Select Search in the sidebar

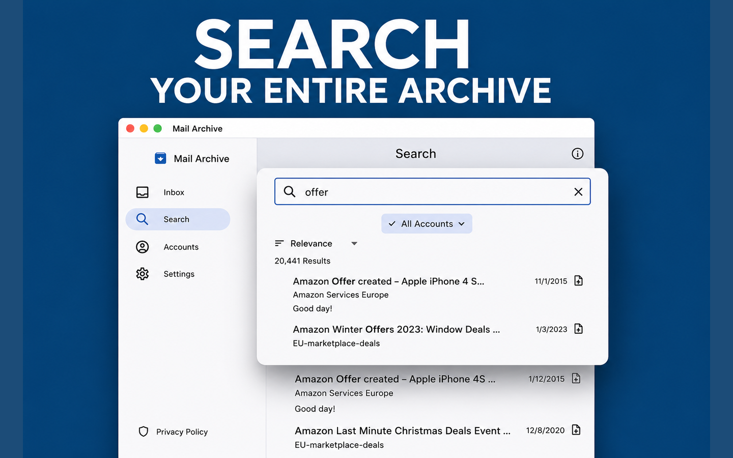point(178,219)
